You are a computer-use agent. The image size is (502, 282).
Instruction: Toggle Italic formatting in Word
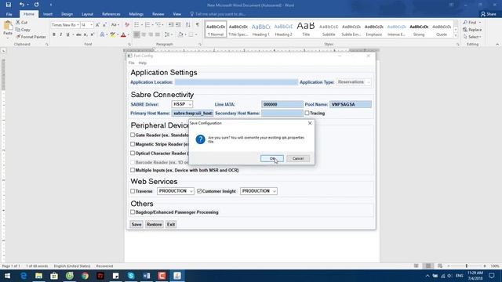(x=61, y=34)
